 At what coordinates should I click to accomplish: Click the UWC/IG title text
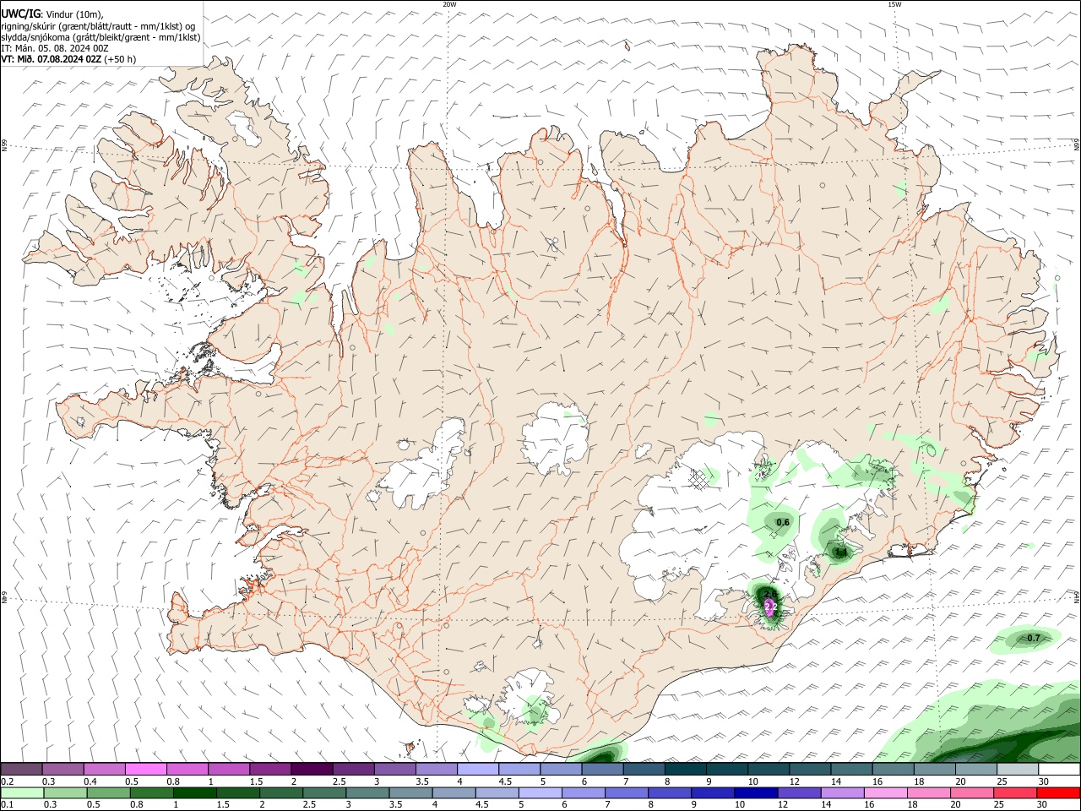(19, 14)
